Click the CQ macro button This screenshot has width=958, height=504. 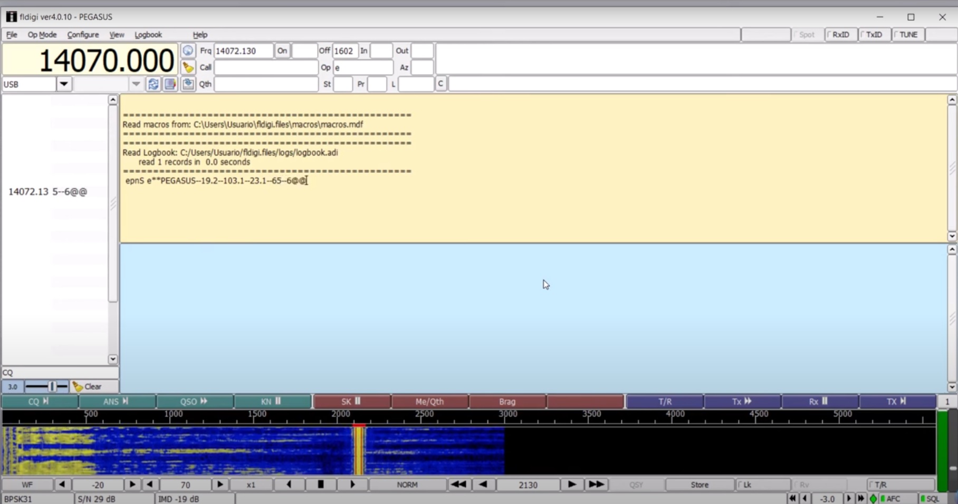(39, 402)
